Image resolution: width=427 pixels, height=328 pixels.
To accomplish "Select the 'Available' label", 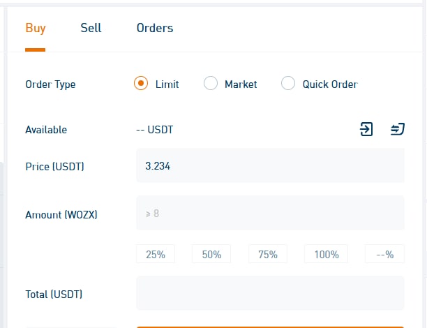I will pyautogui.click(x=46, y=130).
